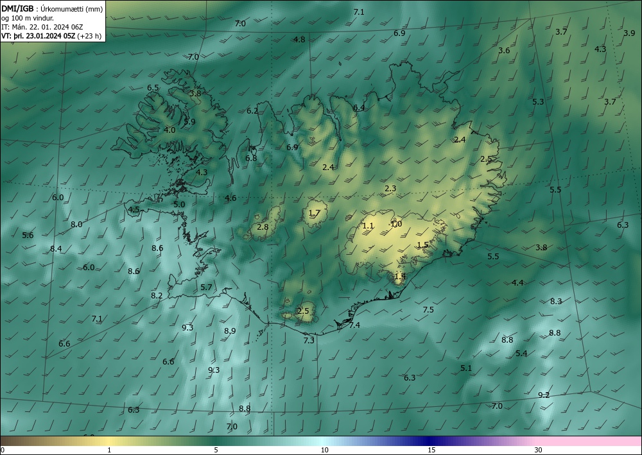This screenshot has width=642, height=455.
Task: Click the 8.4 value in the western sea
Action: pos(56,248)
